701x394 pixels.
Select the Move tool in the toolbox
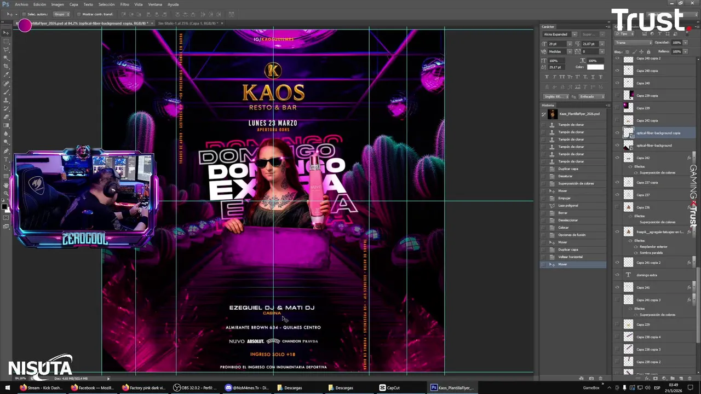(x=7, y=32)
